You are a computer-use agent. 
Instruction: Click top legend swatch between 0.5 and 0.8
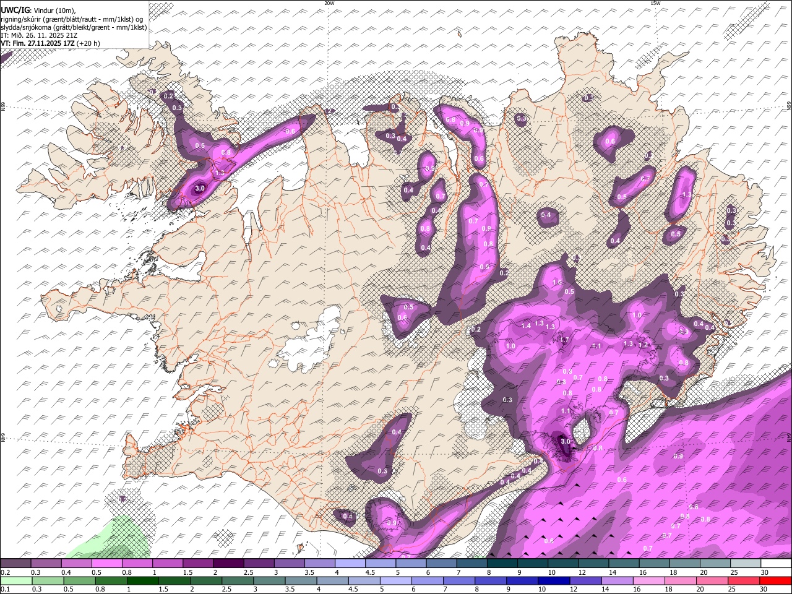pos(108,563)
